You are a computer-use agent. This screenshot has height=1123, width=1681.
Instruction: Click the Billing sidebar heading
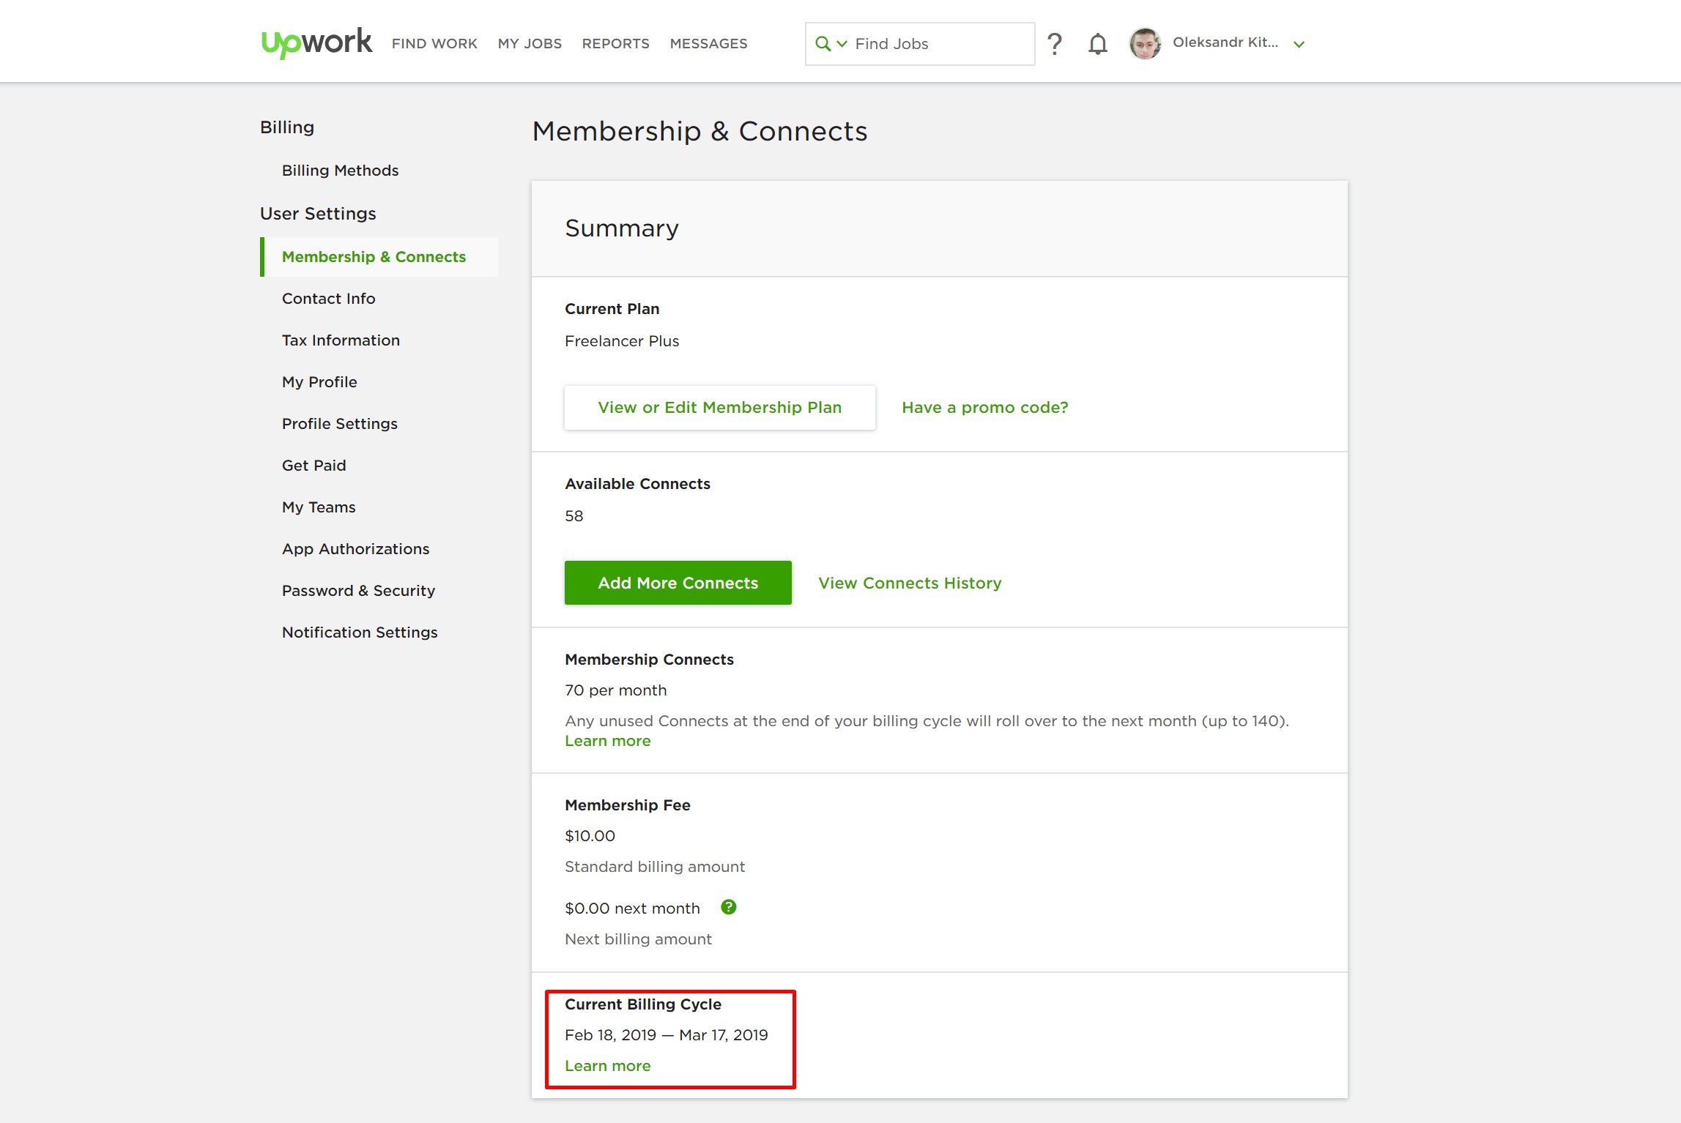click(x=286, y=127)
